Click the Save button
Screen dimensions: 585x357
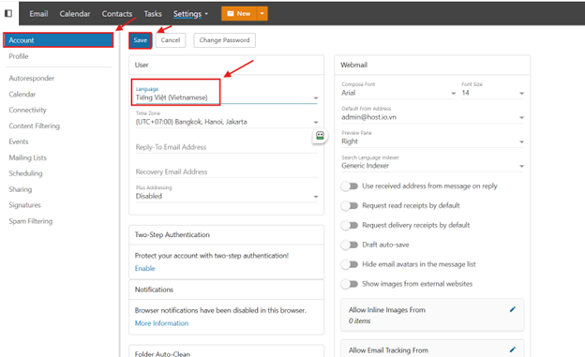coord(141,40)
